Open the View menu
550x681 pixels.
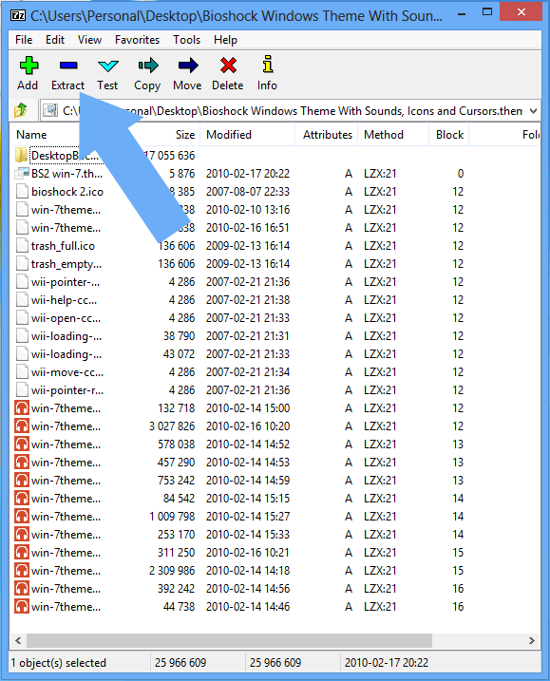(89, 40)
